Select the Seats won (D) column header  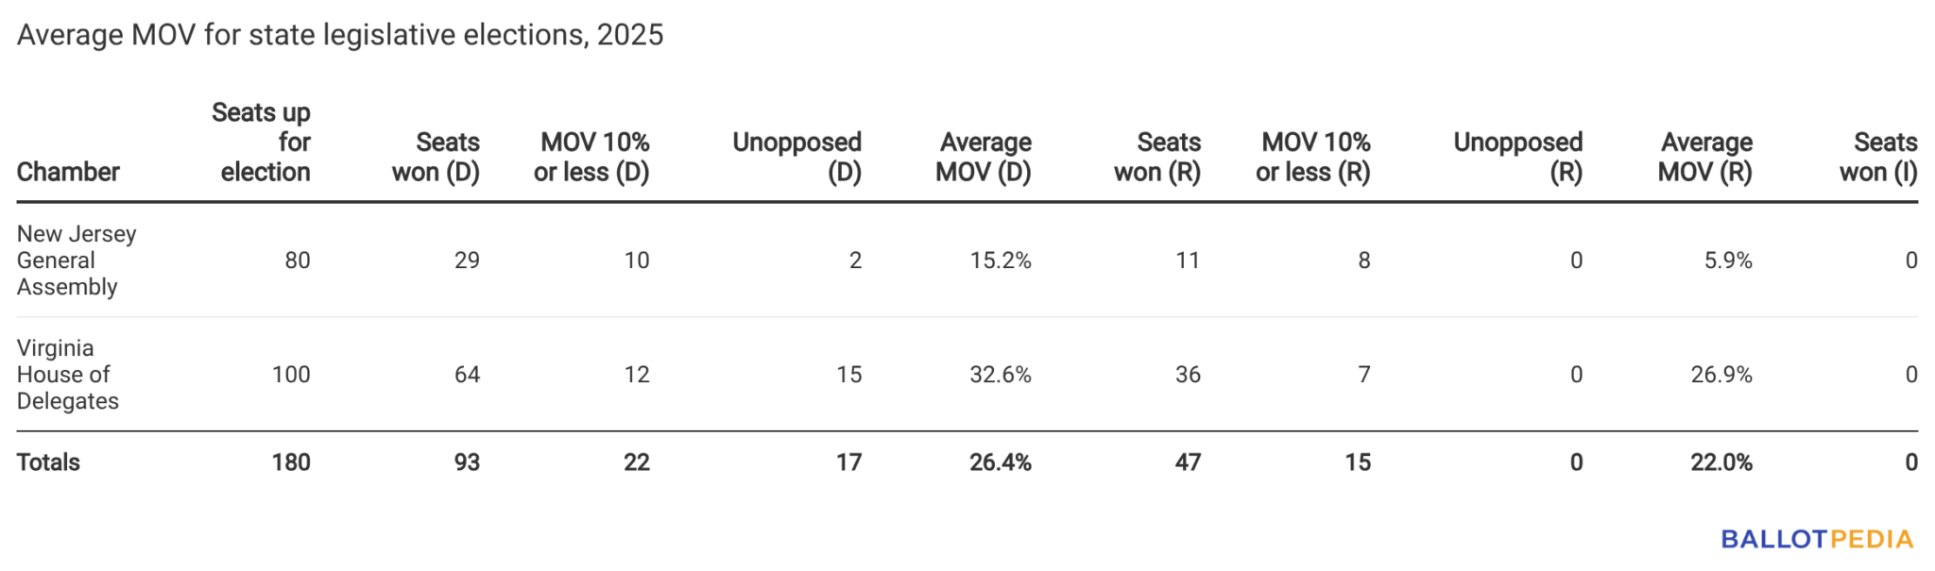click(x=437, y=157)
